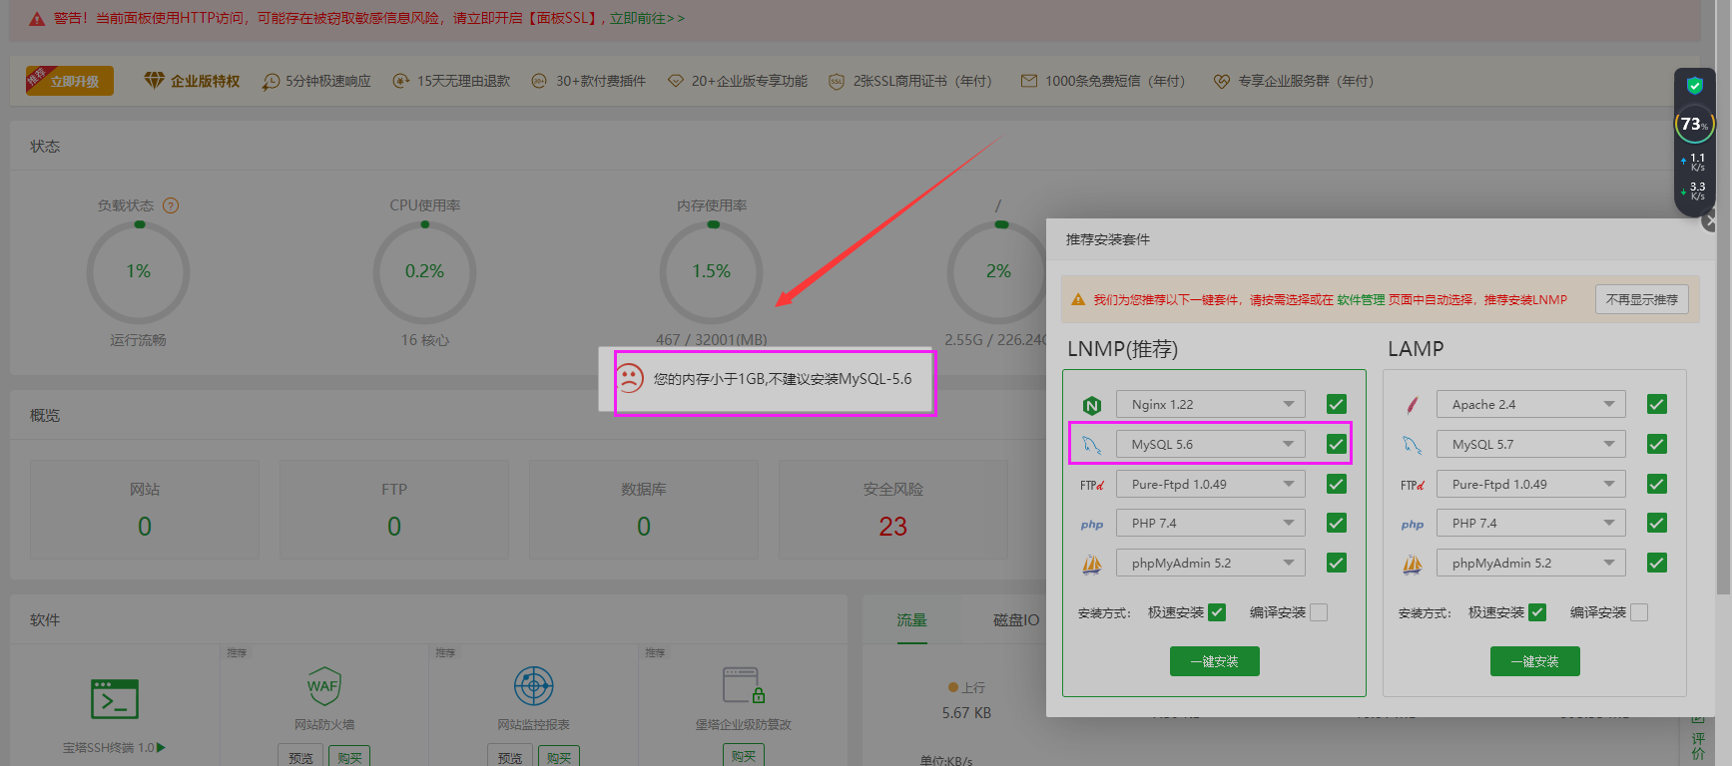
Task: Click the warning triangle in top alert bar
Action: pyautogui.click(x=37, y=19)
